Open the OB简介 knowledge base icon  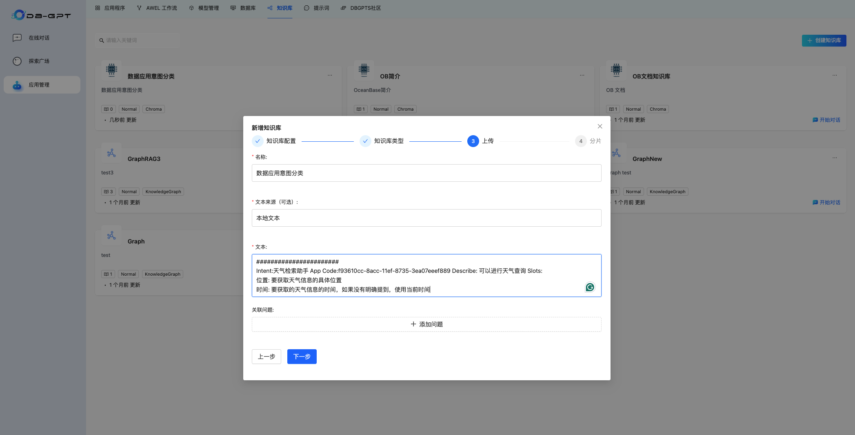click(364, 70)
